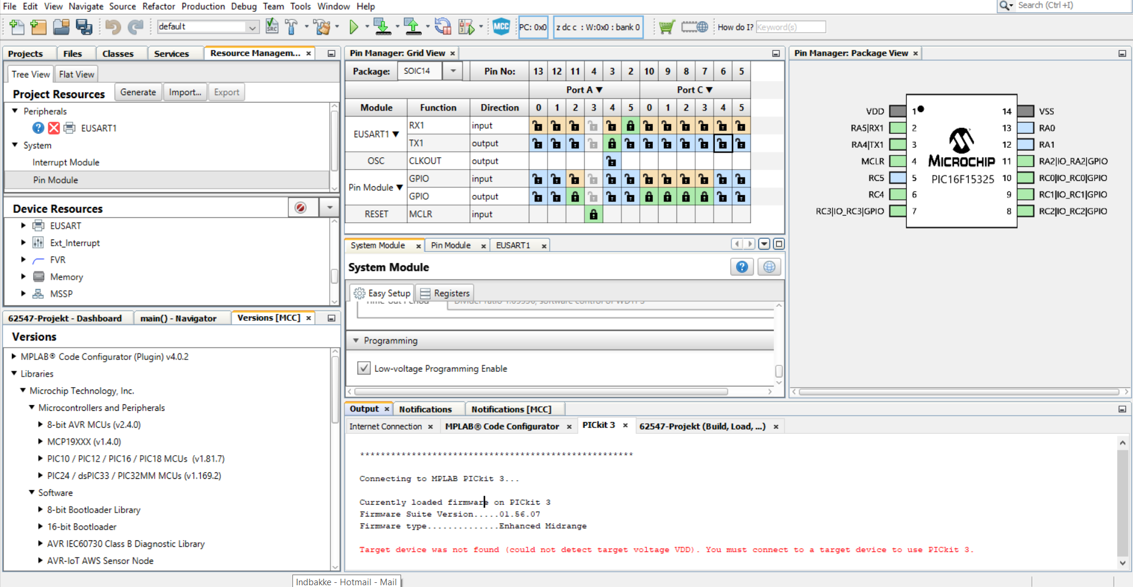Select the EUSART1 editor tab
Viewport: 1133px width, 587px height.
[513, 245]
